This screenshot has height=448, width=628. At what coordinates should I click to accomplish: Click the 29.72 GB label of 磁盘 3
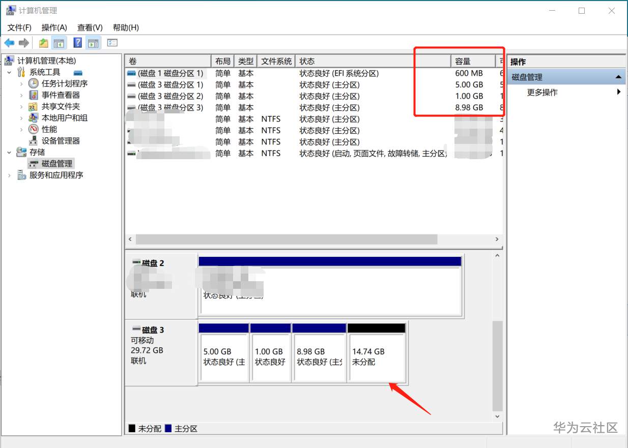[x=147, y=350]
